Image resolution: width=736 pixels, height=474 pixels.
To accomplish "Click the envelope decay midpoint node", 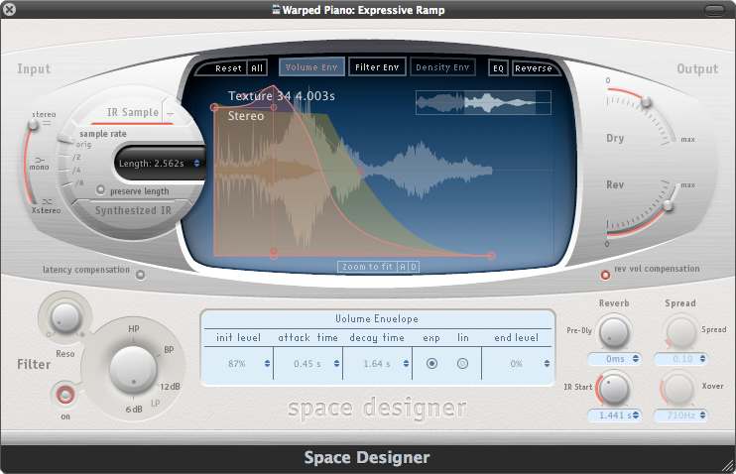I will pyautogui.click(x=360, y=171).
